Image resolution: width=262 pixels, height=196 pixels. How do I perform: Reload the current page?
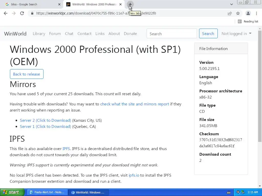22,13
